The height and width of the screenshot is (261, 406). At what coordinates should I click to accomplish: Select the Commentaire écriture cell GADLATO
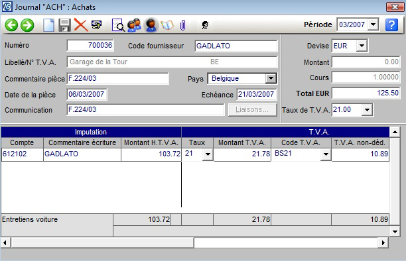[82, 154]
